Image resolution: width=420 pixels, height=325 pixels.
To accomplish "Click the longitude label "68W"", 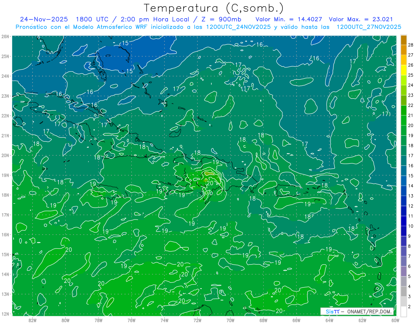I will point(263,320).
